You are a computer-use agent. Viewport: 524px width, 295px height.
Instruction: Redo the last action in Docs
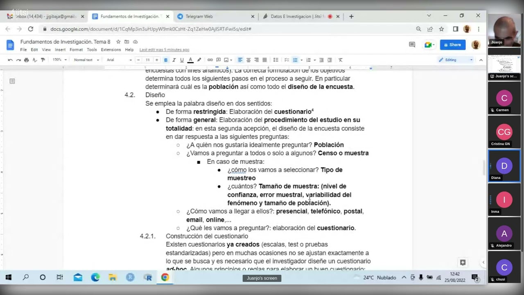(18, 60)
